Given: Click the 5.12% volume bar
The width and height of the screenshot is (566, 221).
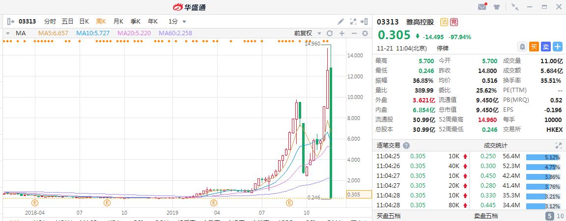Looking at the screenshot, I should [x=544, y=157].
